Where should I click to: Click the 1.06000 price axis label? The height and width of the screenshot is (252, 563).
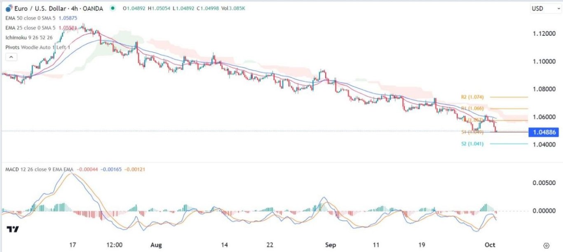pos(545,117)
